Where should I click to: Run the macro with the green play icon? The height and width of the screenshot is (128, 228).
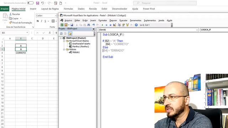102,25
